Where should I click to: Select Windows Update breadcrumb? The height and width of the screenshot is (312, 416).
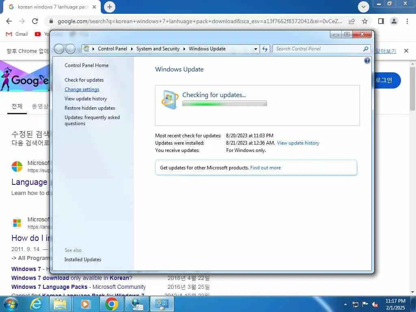click(207, 49)
